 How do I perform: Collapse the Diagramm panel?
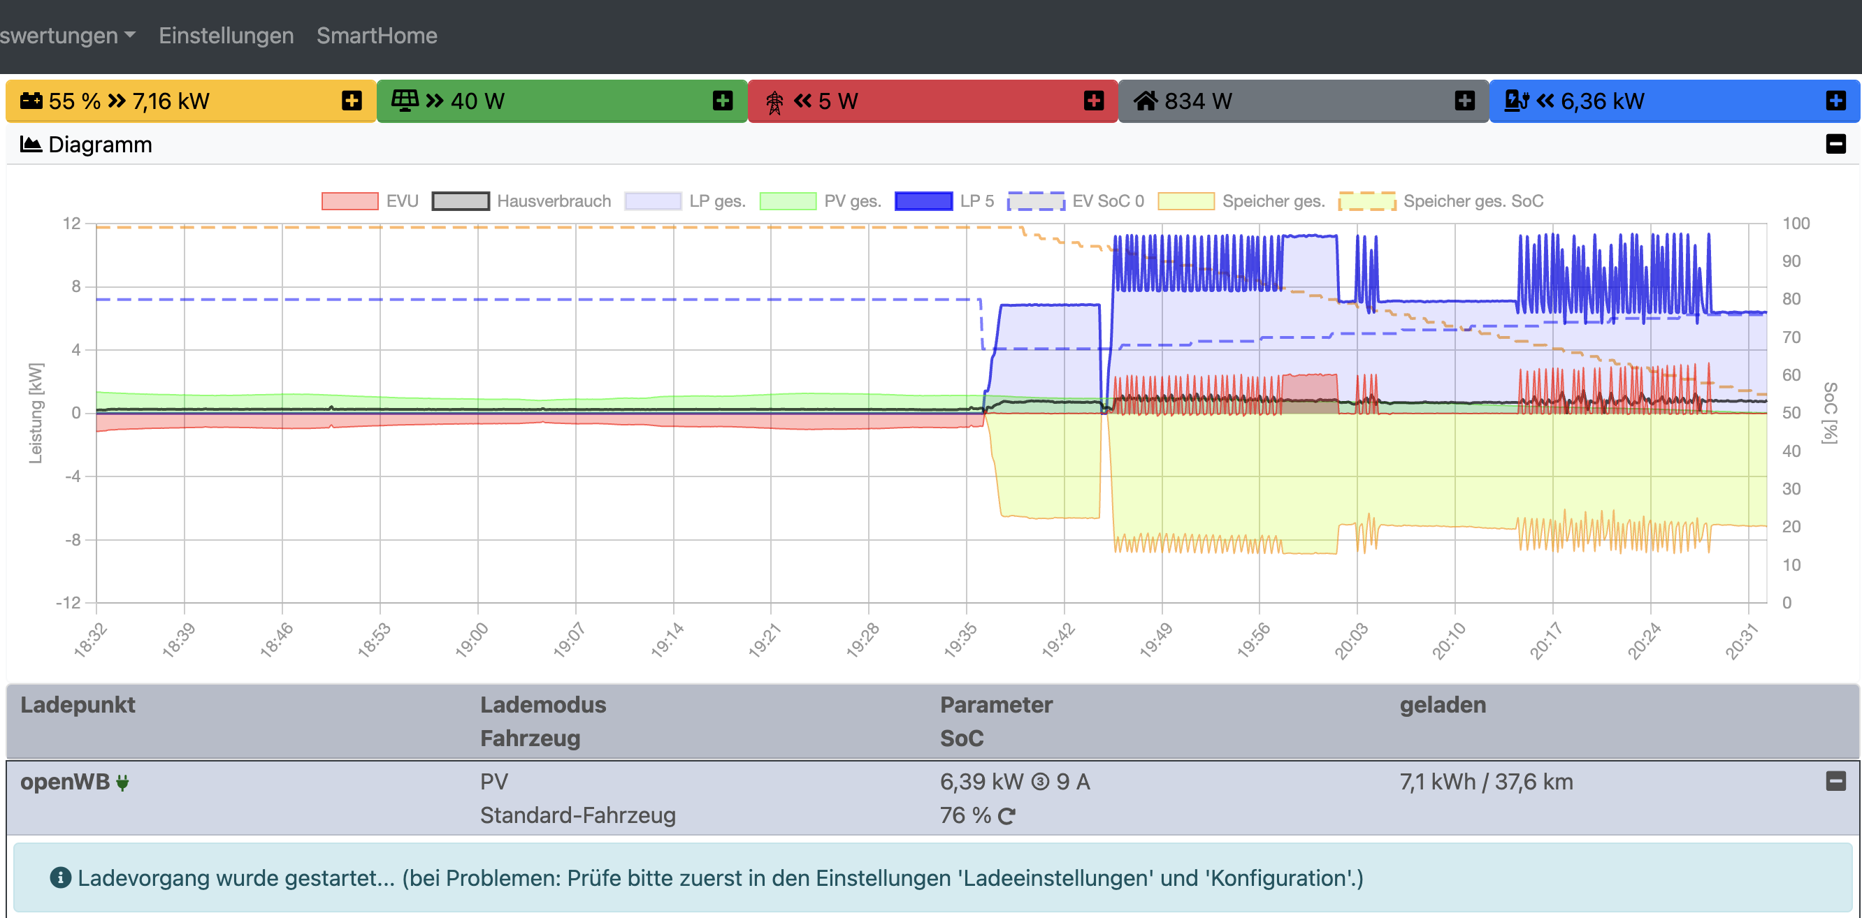(1835, 144)
